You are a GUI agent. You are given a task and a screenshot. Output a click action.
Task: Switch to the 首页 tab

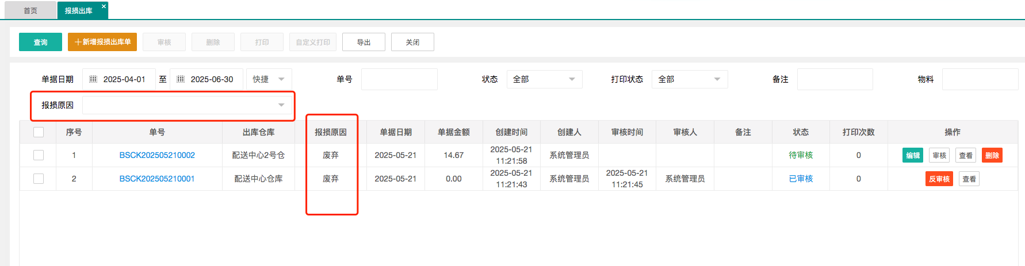[x=30, y=10]
